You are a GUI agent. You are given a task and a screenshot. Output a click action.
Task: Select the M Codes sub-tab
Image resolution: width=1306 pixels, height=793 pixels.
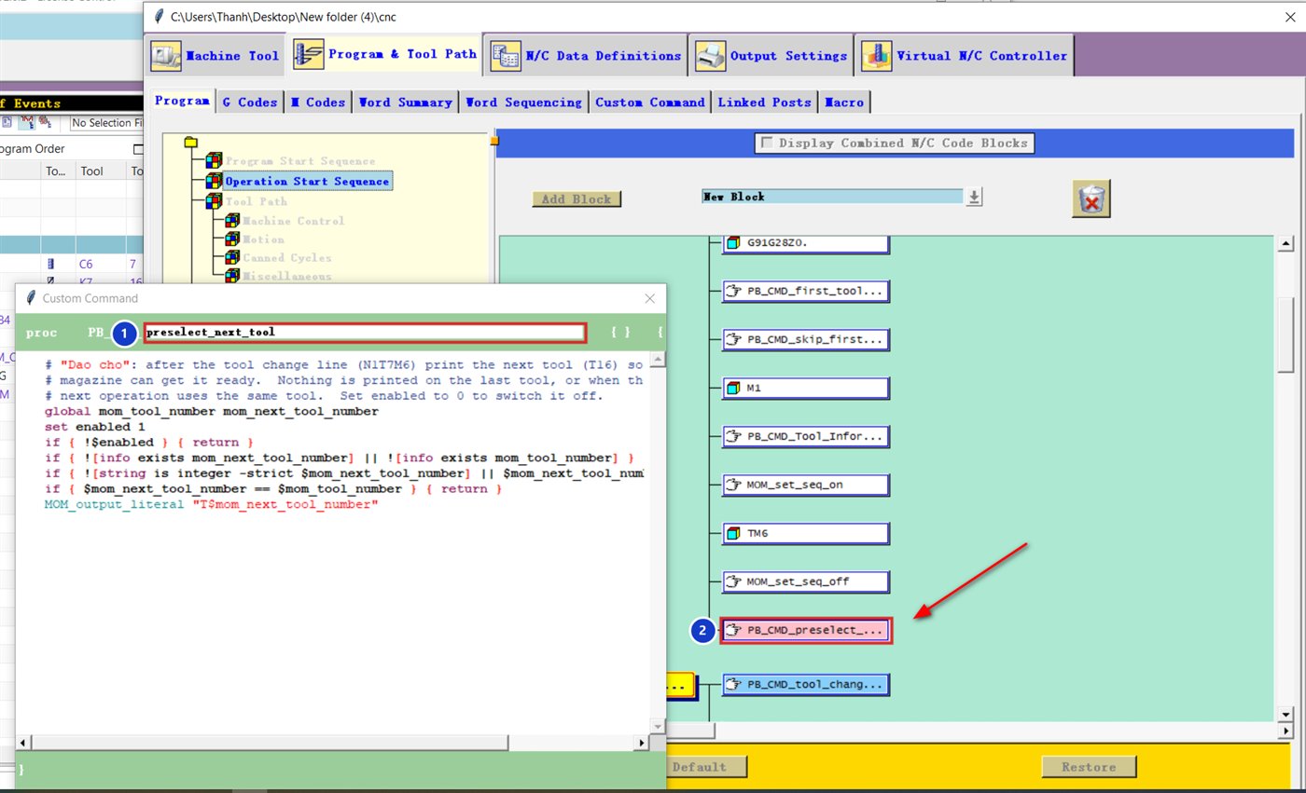coord(318,103)
